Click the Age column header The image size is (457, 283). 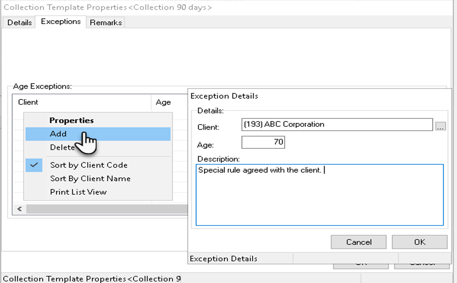(x=170, y=102)
